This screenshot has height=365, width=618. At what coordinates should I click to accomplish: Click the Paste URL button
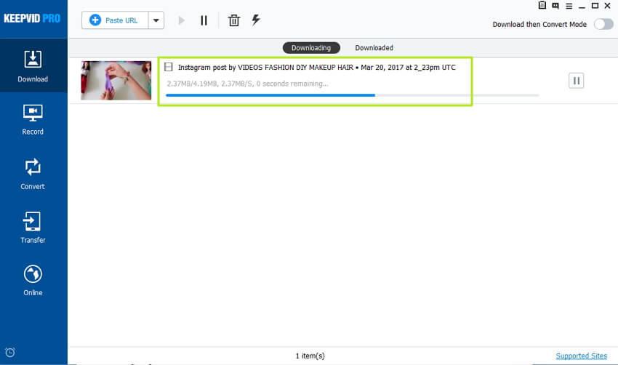(x=115, y=20)
